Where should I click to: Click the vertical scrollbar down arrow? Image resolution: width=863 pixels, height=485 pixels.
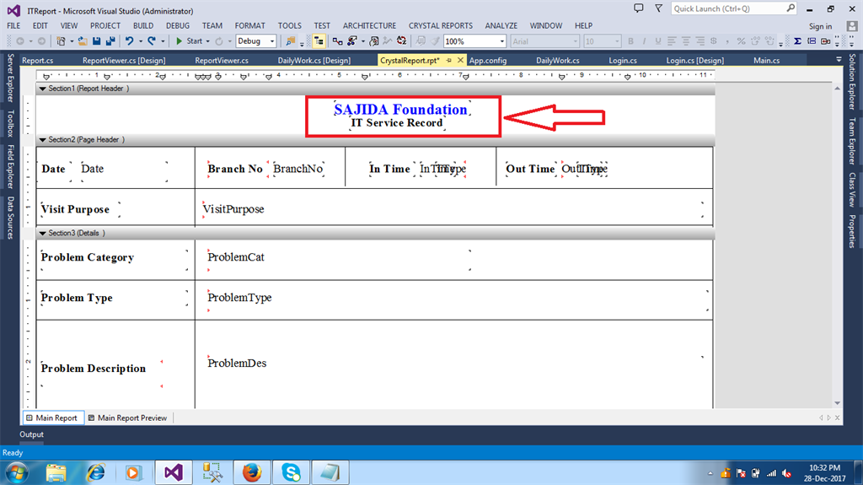pyautogui.click(x=837, y=403)
